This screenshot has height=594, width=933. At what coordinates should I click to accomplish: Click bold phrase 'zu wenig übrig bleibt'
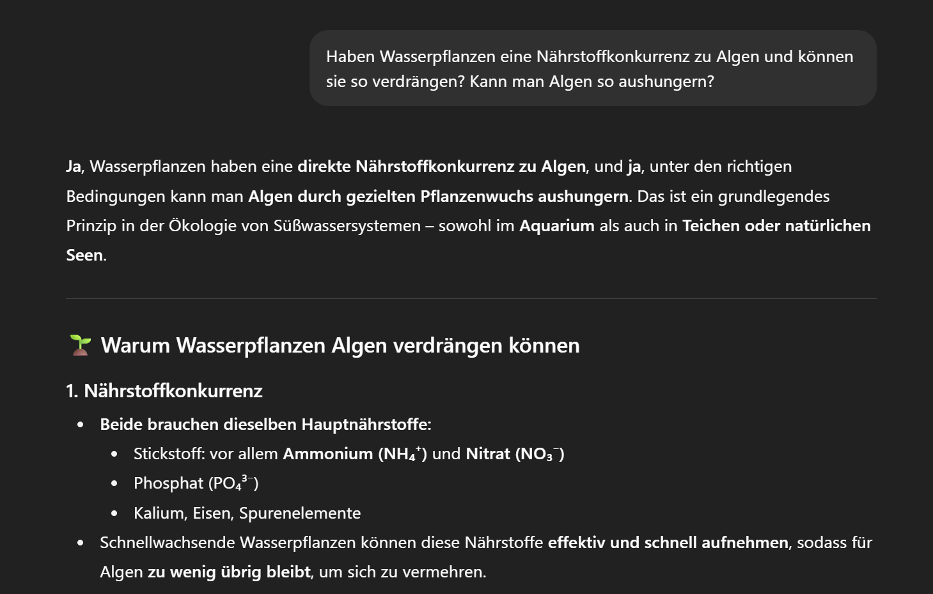[229, 572]
